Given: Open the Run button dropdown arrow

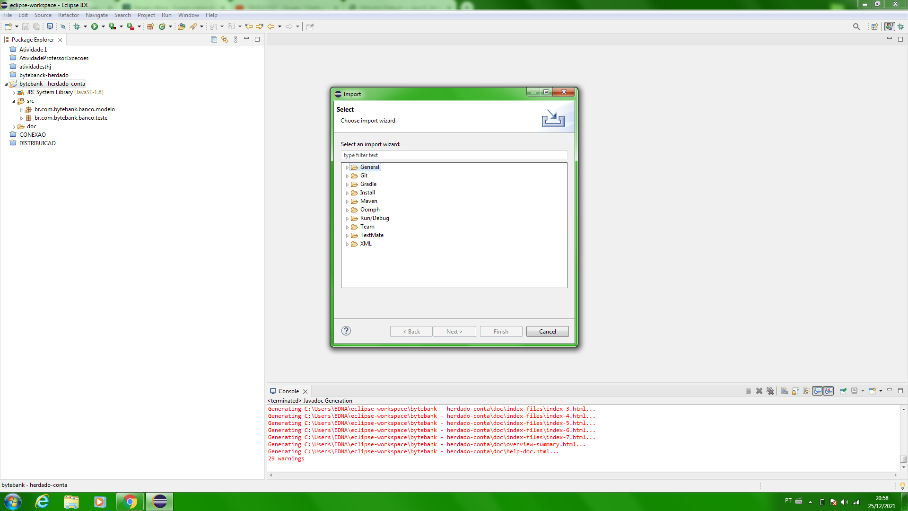Looking at the screenshot, I should (x=103, y=26).
